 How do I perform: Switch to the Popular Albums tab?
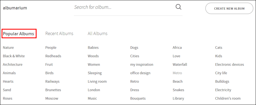[18, 33]
